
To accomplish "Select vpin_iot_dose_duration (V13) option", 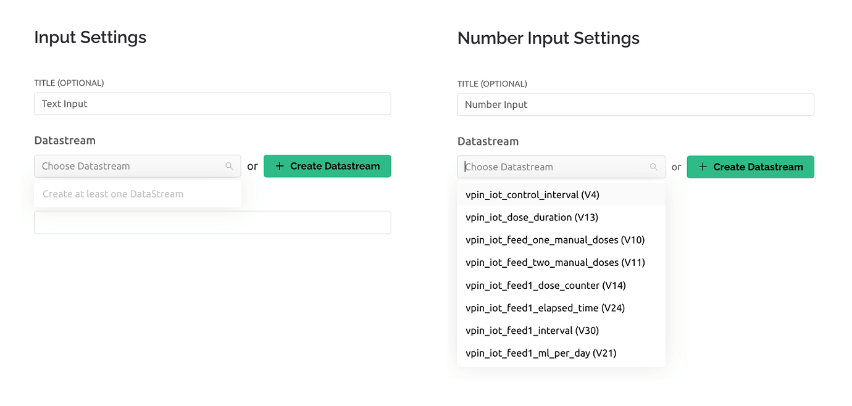I will [561, 217].
